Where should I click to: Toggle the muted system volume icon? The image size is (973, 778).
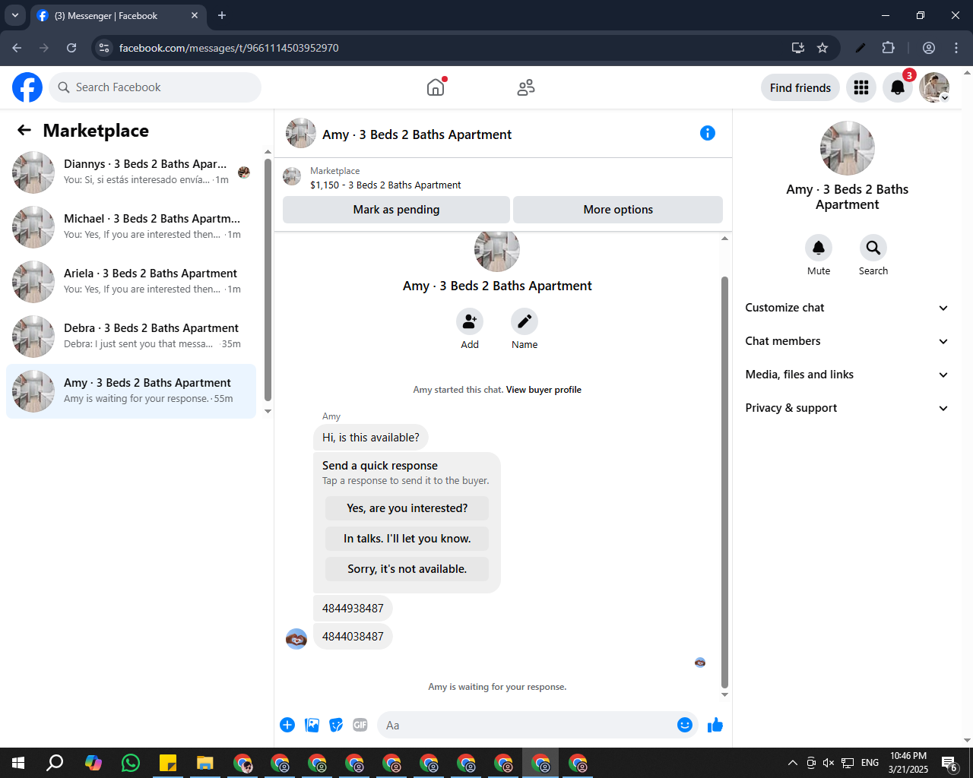click(829, 763)
